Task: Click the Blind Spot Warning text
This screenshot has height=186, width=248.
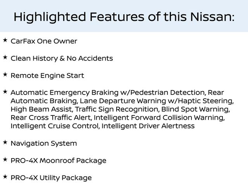Action: (193, 109)
